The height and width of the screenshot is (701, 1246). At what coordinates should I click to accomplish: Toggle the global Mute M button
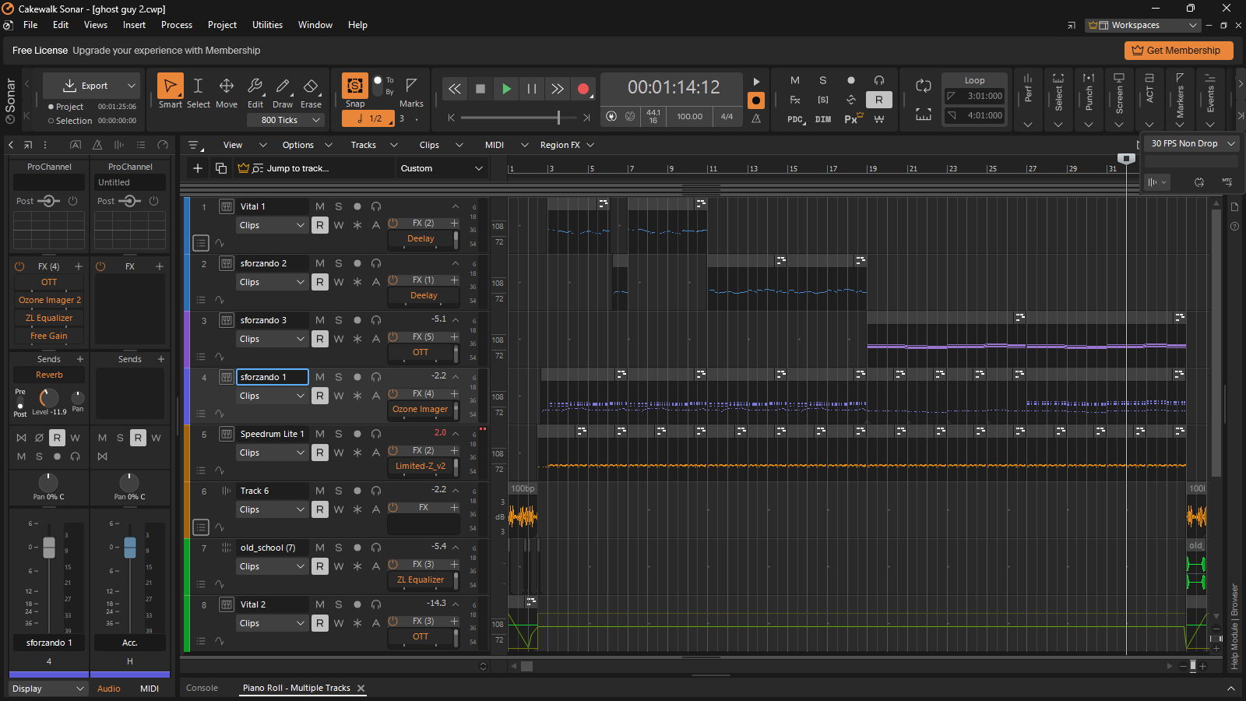click(x=795, y=80)
